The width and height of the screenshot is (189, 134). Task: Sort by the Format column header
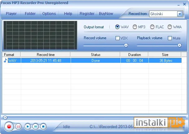(x=11, y=54)
